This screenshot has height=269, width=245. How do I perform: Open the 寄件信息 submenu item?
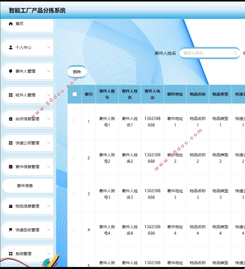pos(25,186)
